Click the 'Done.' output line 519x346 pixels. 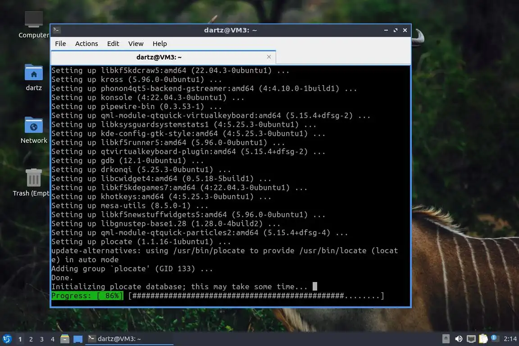62,278
